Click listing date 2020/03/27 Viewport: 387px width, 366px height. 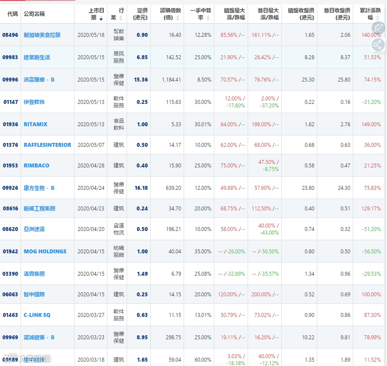point(91,315)
